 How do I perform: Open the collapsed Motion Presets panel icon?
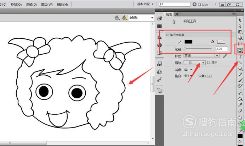coord(160,80)
